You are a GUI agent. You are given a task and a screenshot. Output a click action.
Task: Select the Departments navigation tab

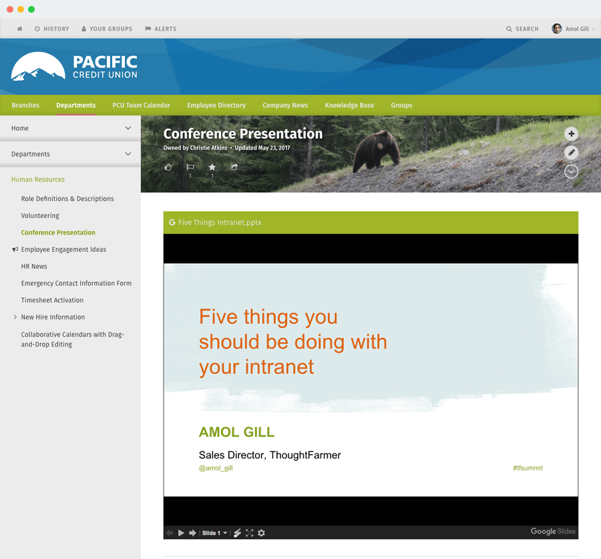[76, 105]
